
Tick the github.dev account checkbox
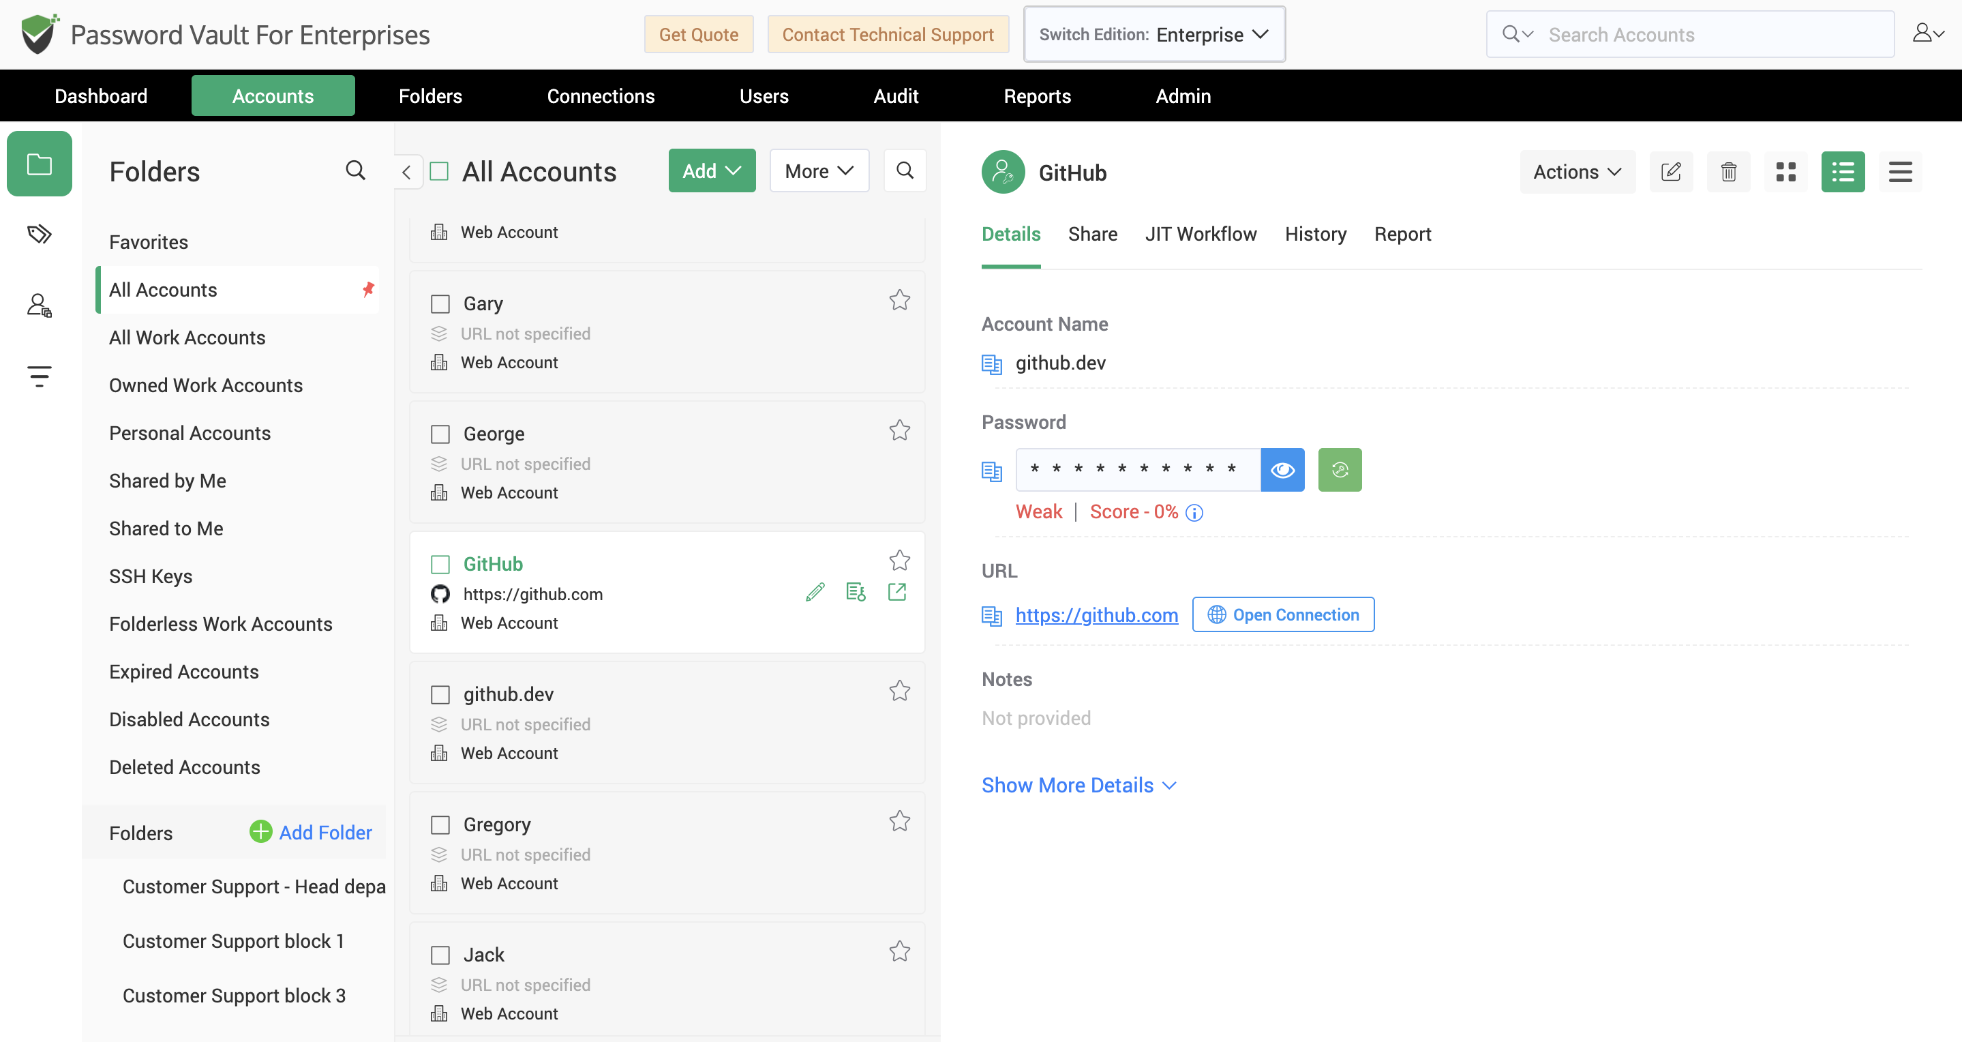coord(440,695)
